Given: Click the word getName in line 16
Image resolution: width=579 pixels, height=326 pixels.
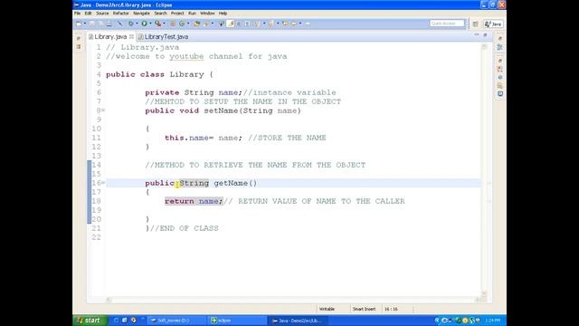Looking at the screenshot, I should (231, 183).
